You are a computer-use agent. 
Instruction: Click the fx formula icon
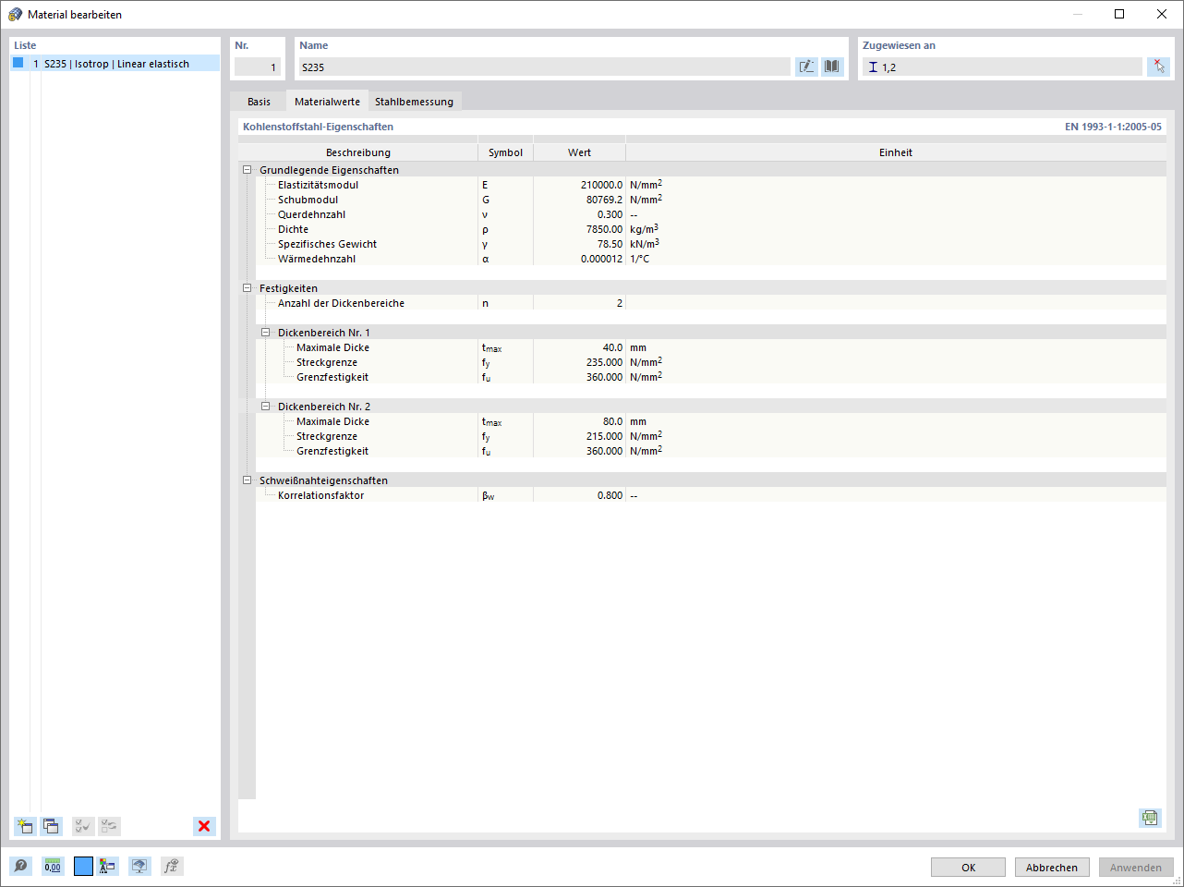click(172, 867)
